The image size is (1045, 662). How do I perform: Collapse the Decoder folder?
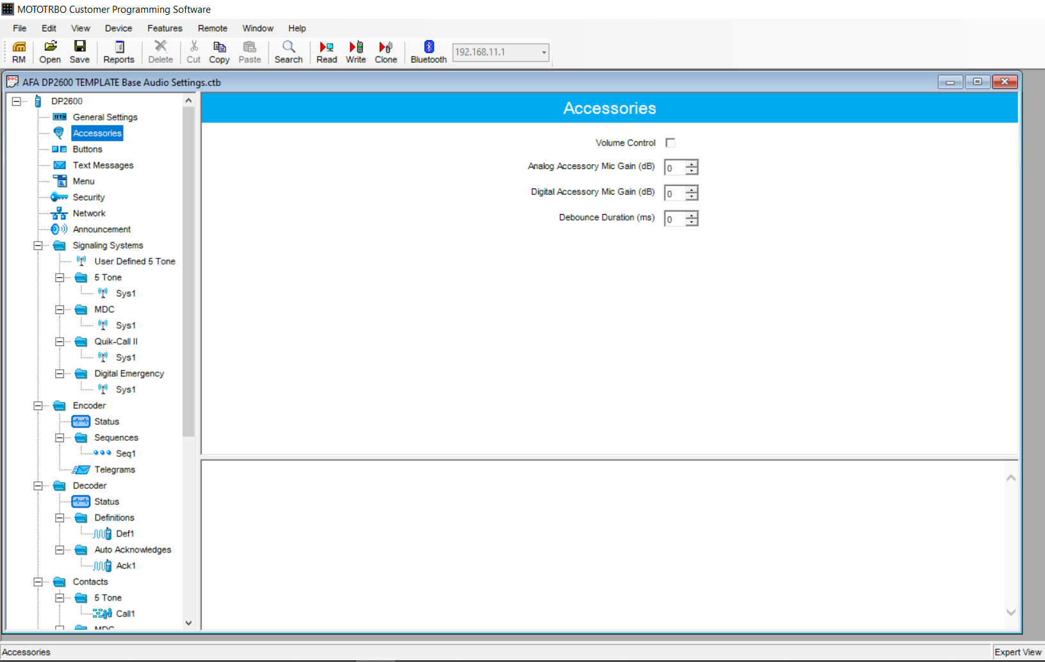pos(38,486)
